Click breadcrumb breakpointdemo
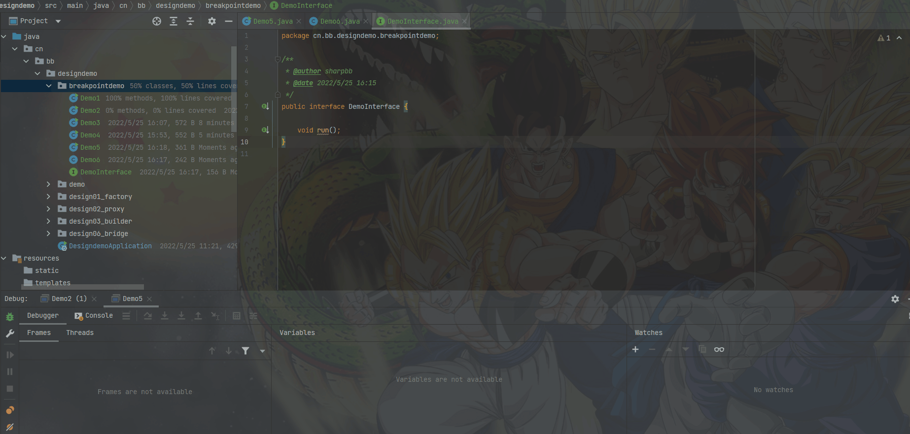This screenshot has height=434, width=910. (233, 5)
